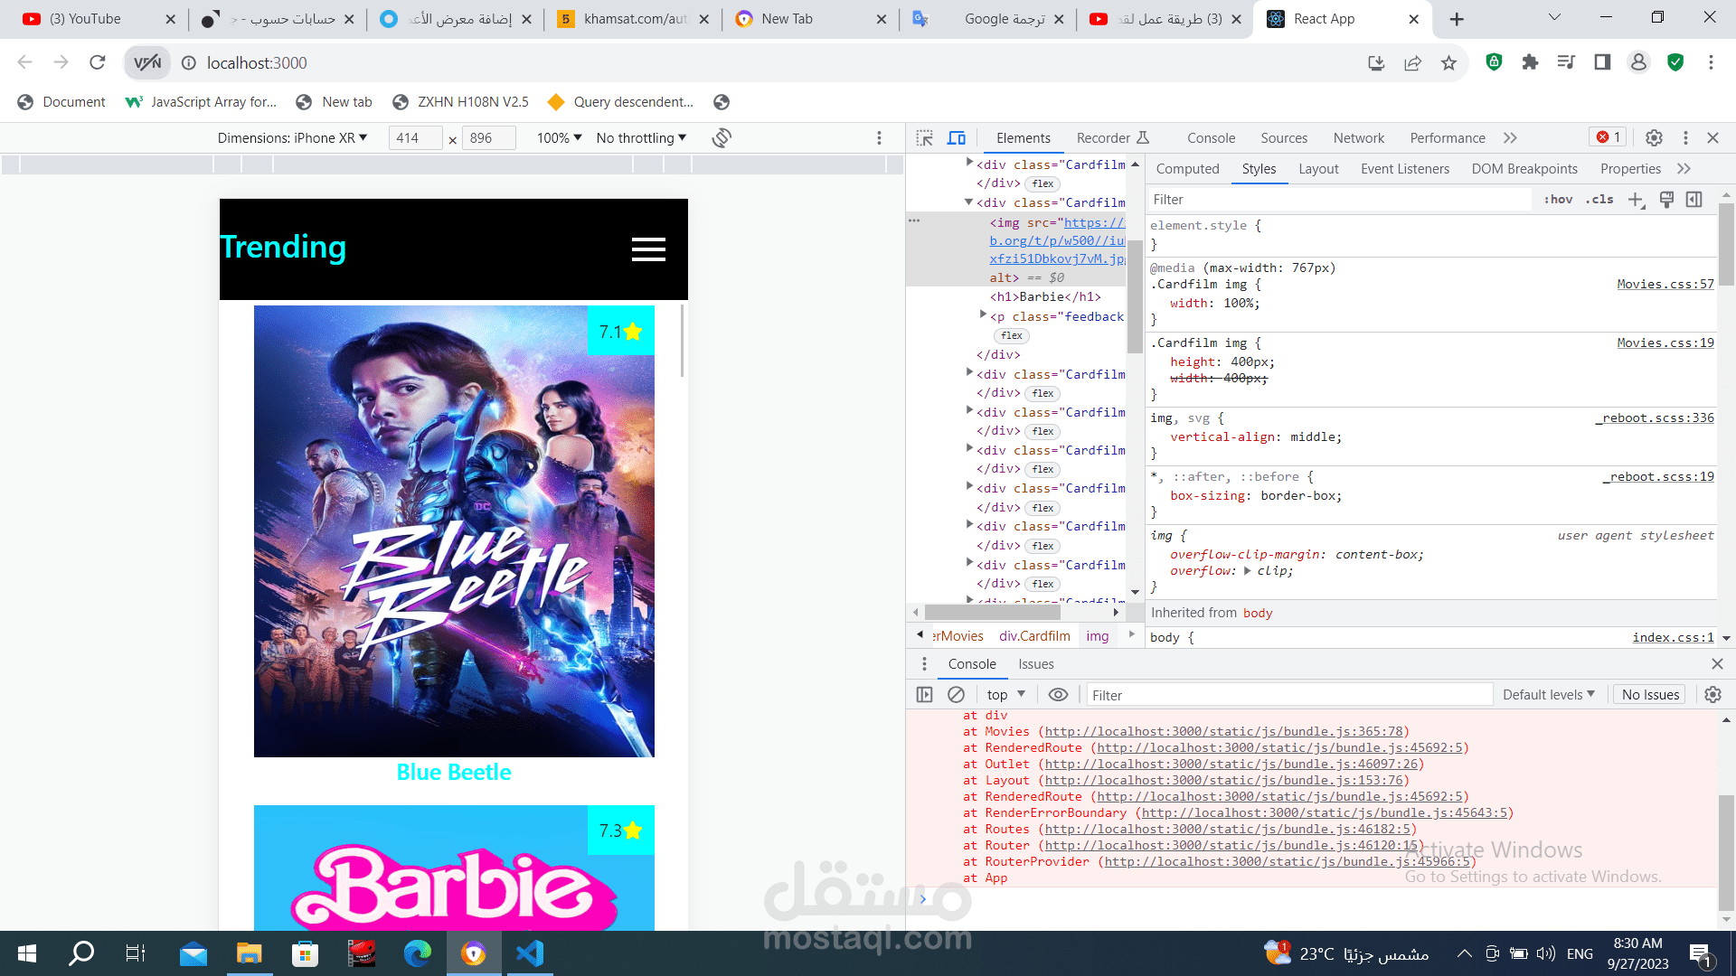Toggle the :hov element state button
The image size is (1736, 976).
coord(1558,200)
